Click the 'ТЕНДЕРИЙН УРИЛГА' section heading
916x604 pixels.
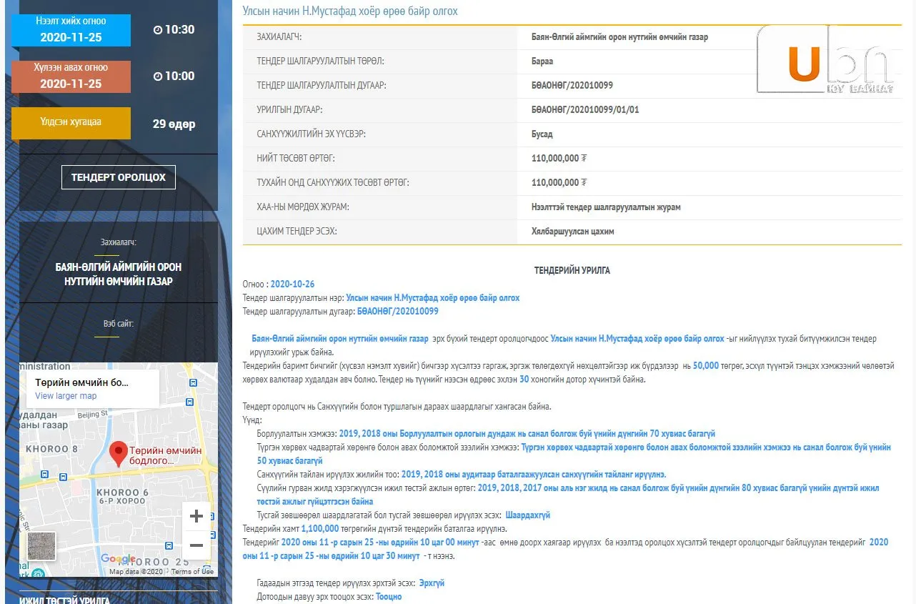572,271
